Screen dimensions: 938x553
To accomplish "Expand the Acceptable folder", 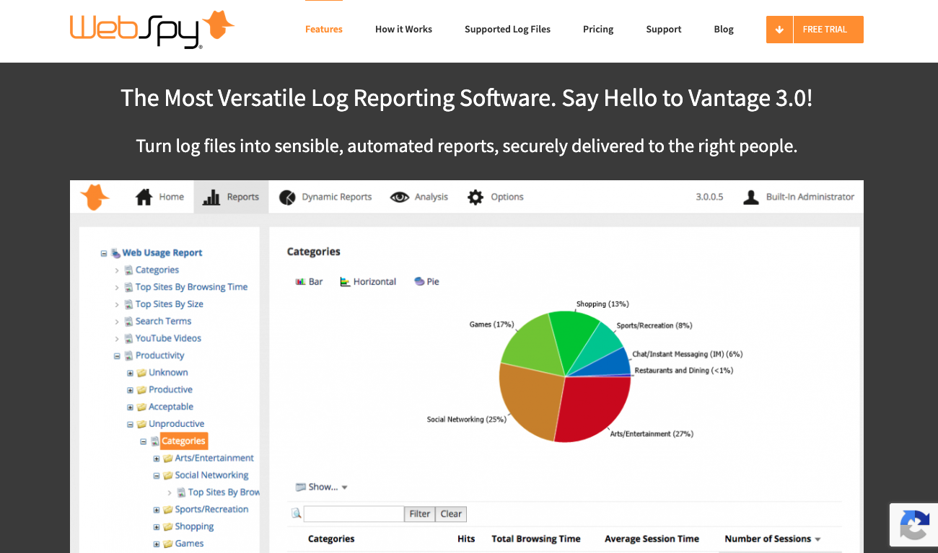I will (131, 407).
